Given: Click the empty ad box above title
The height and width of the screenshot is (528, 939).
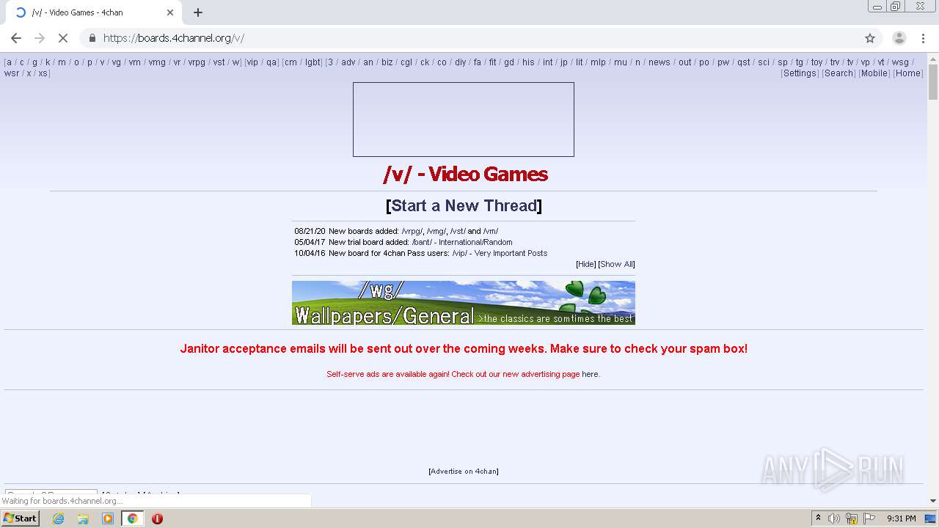Looking at the screenshot, I should 464,120.
